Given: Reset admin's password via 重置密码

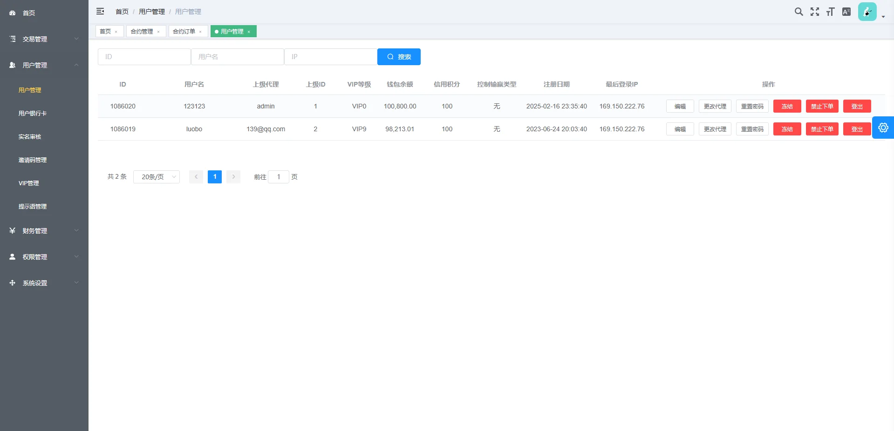Looking at the screenshot, I should tap(752, 106).
